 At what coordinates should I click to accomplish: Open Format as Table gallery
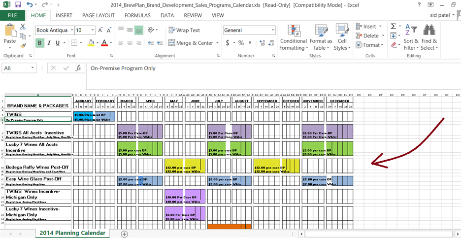click(x=321, y=37)
